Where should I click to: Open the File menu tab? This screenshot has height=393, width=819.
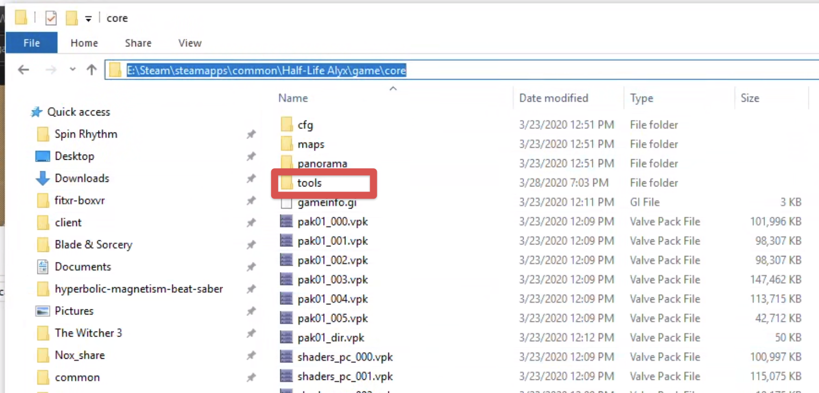(x=31, y=43)
